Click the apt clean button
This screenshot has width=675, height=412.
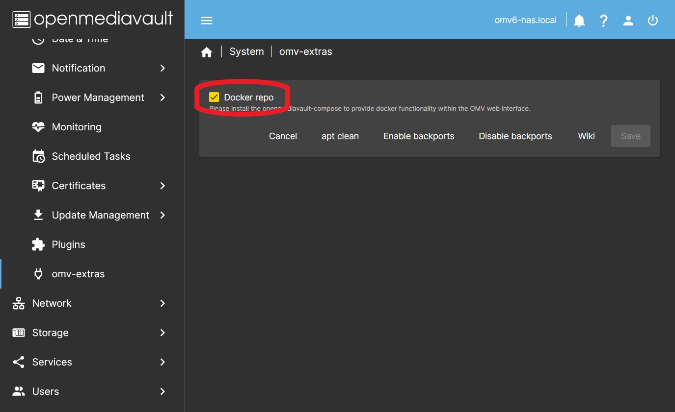(340, 136)
